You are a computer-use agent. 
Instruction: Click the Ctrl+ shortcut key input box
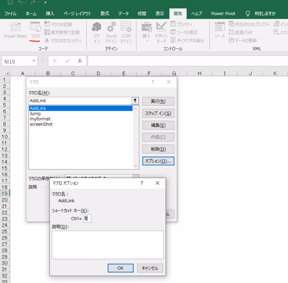point(87,218)
